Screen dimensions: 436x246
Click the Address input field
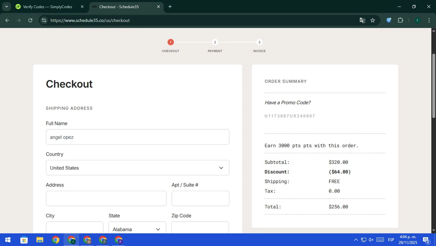click(x=106, y=198)
